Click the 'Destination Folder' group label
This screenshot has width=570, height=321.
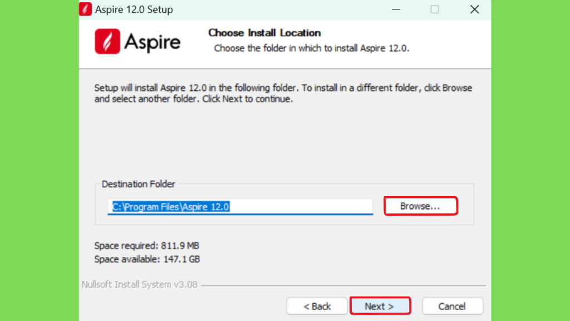coord(138,184)
